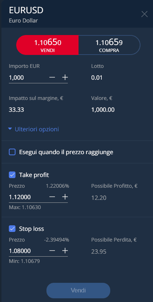
Task: Enable Esegui quando il prezzo raggiunge checkbox
Action: point(12,152)
